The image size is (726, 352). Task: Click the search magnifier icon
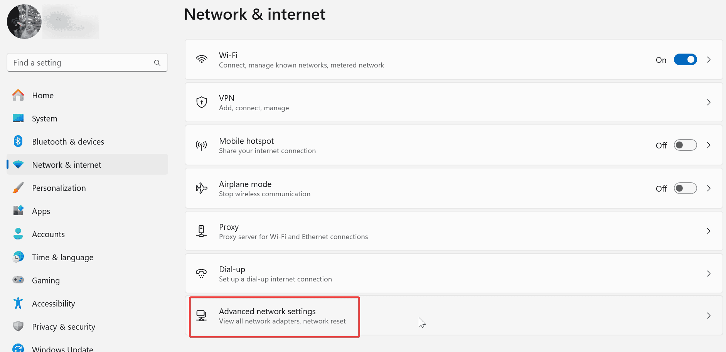(x=157, y=63)
